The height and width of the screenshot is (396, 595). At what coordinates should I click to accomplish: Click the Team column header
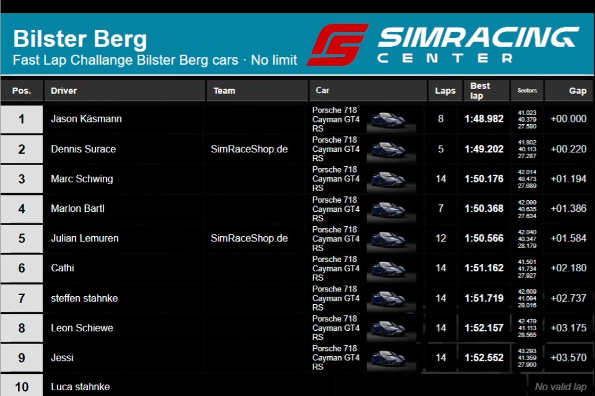257,91
